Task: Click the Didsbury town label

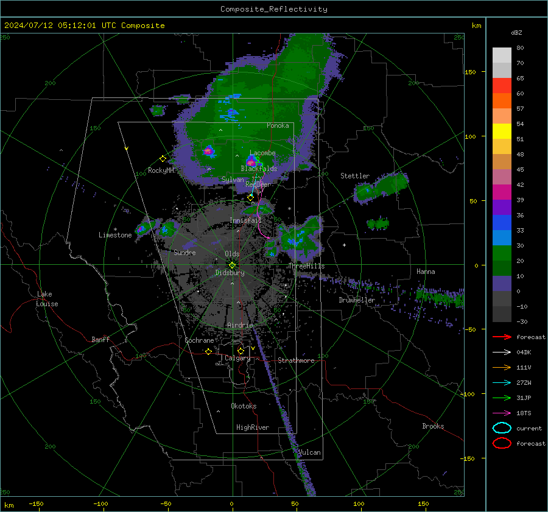Action: click(230, 273)
